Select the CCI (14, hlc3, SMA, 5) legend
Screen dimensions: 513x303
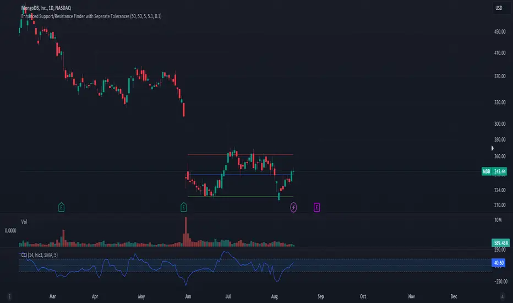pyautogui.click(x=40, y=255)
